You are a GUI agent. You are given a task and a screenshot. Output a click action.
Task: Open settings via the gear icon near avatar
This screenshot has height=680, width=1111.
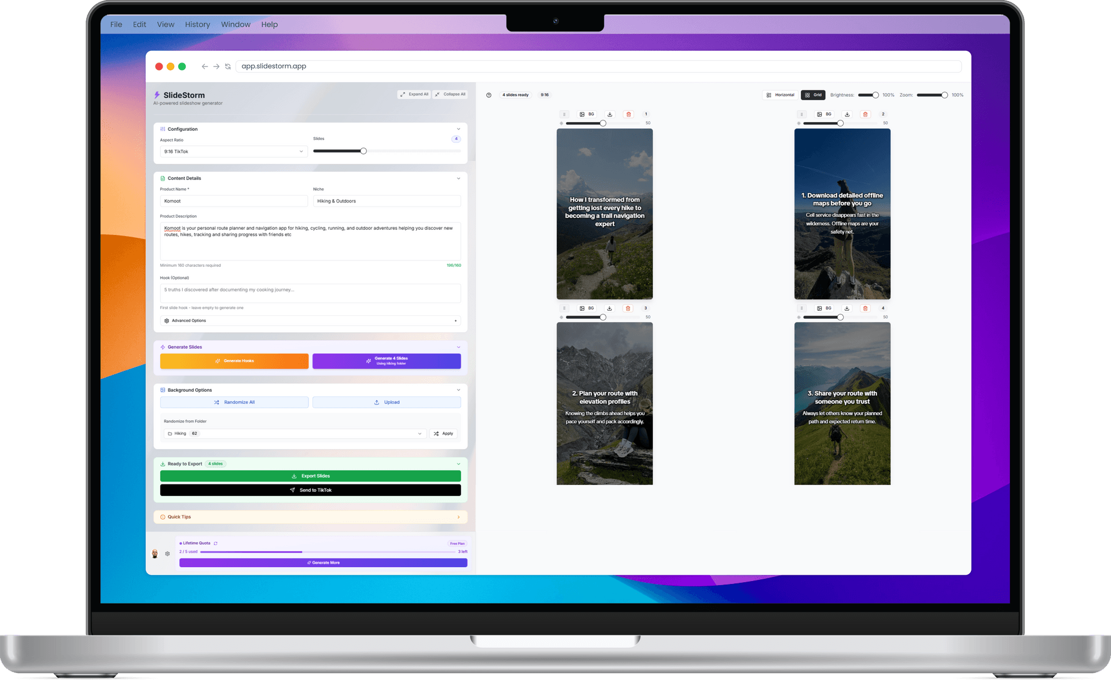pos(167,554)
